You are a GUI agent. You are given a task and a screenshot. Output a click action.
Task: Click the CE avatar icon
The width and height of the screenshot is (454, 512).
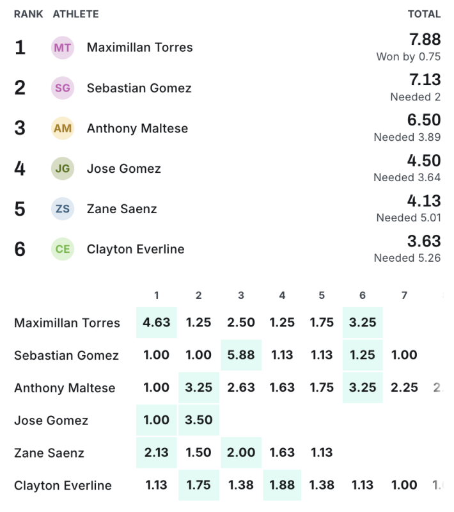click(63, 249)
